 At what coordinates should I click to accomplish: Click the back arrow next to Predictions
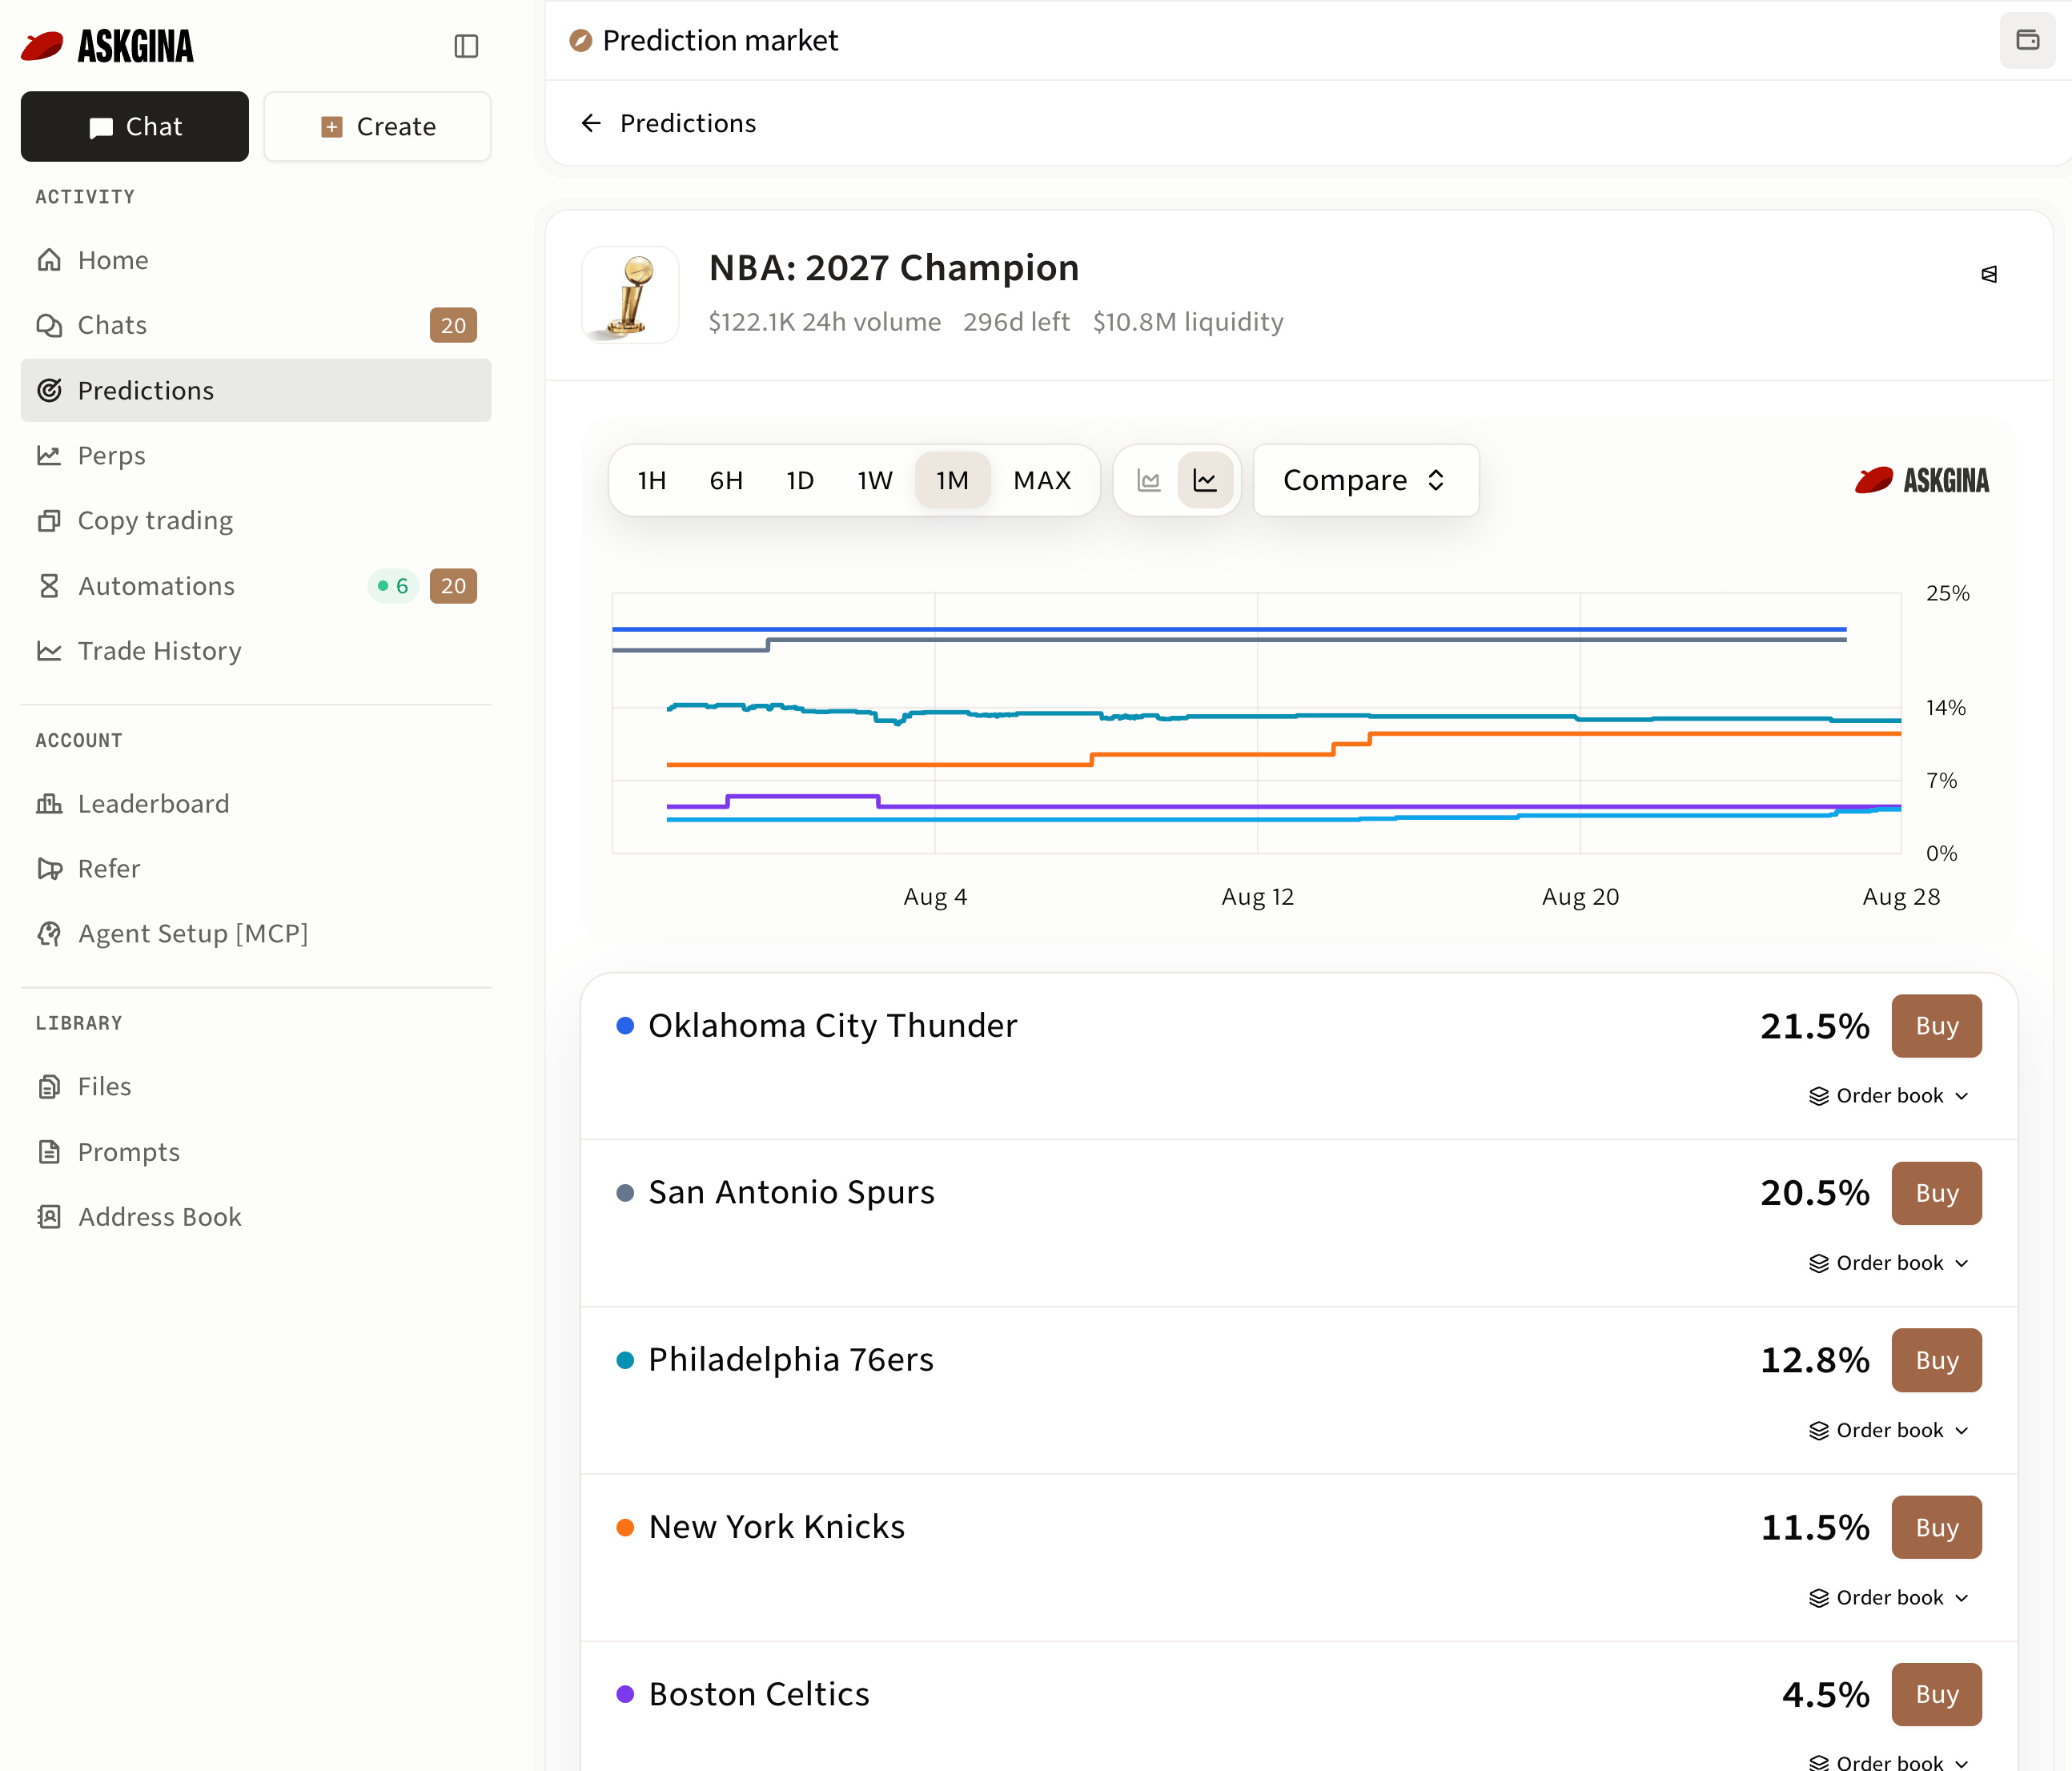[591, 123]
